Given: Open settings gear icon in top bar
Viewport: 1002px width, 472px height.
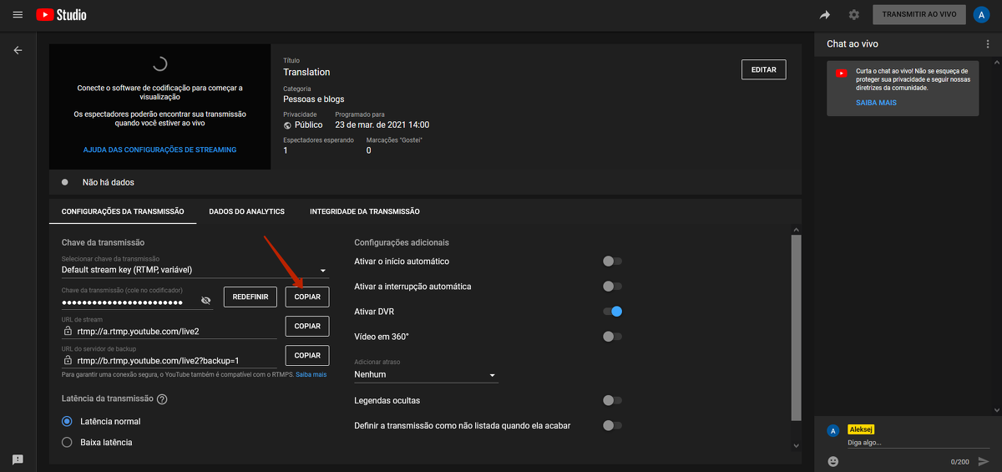Looking at the screenshot, I should click(x=853, y=15).
